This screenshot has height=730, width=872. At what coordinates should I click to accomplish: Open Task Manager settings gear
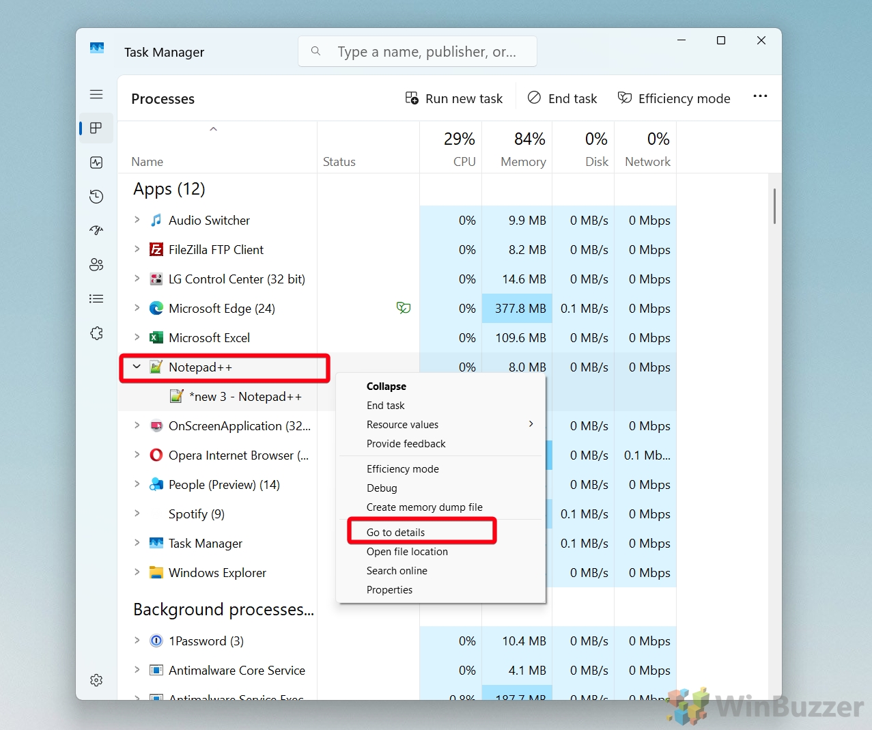pos(96,680)
